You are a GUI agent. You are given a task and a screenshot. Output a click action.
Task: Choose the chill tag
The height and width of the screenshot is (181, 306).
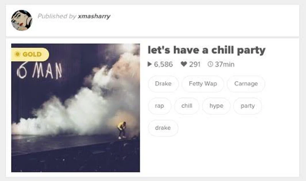[187, 106]
